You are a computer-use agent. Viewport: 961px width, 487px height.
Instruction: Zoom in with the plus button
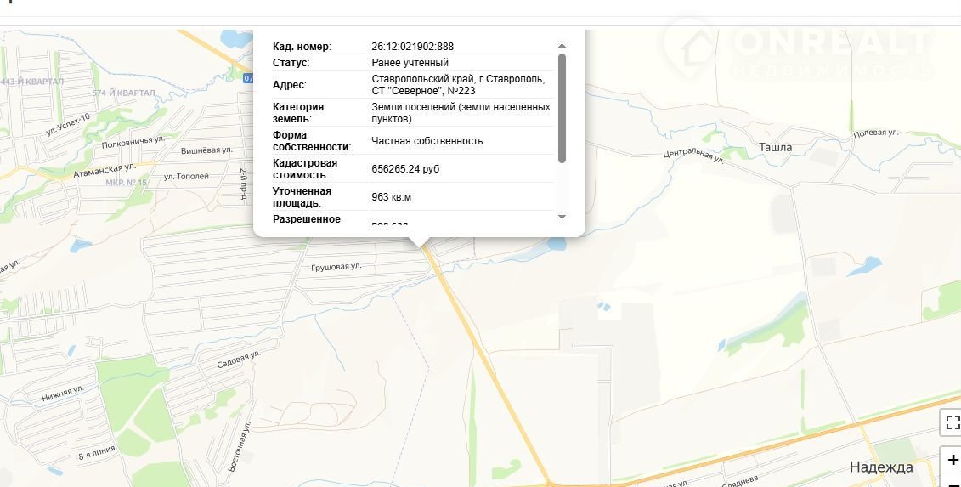[952, 460]
